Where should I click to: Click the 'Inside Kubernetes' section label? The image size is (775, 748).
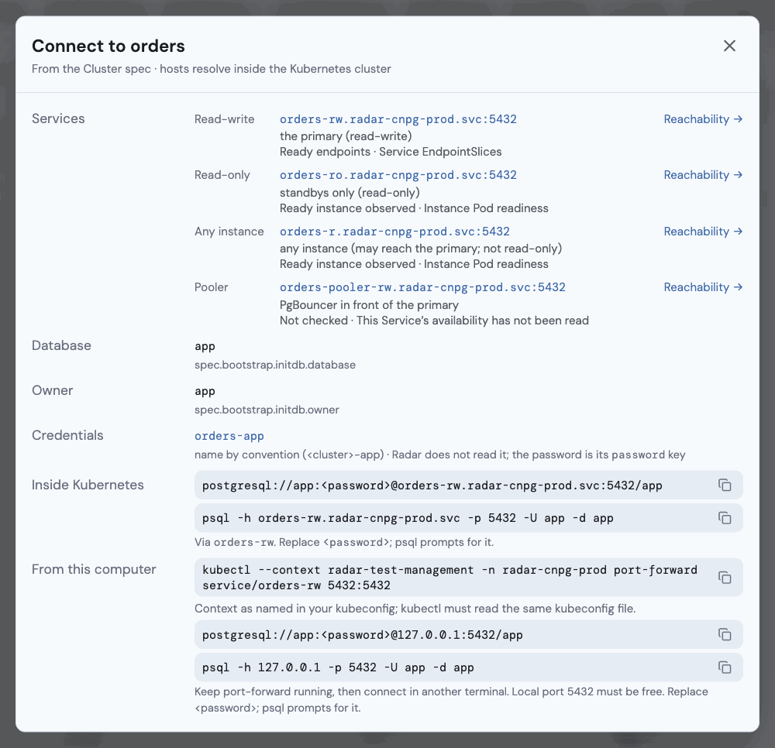(x=88, y=485)
